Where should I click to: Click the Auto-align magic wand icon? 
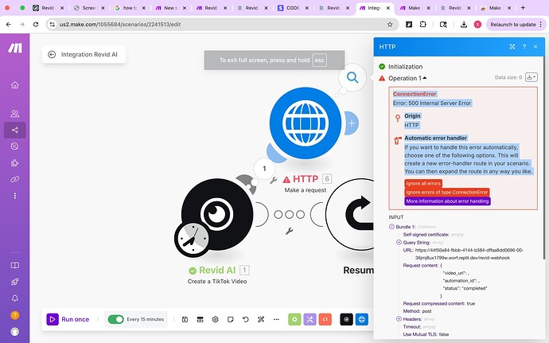tap(261, 319)
